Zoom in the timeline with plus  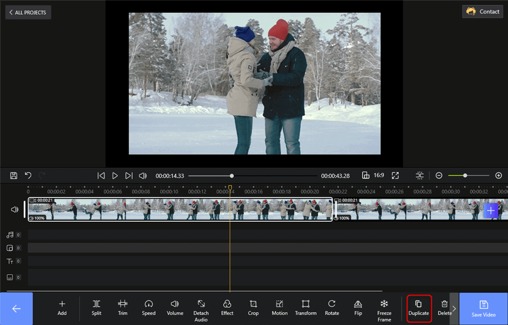[x=499, y=175]
